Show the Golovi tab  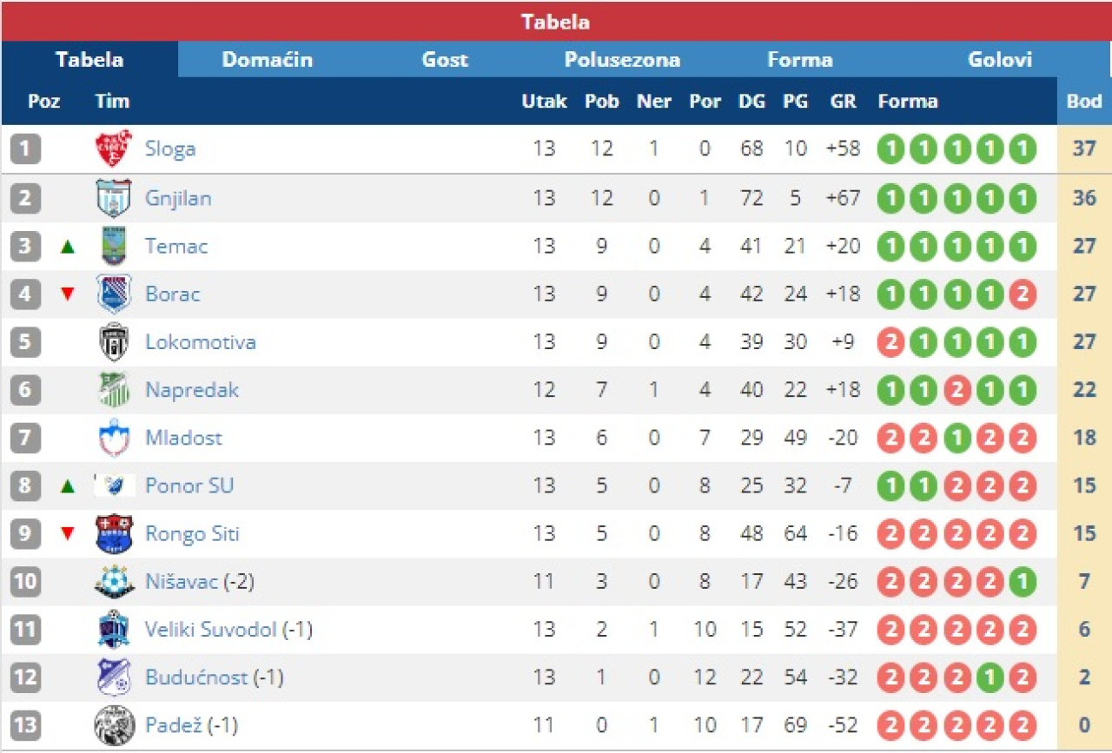(1000, 60)
